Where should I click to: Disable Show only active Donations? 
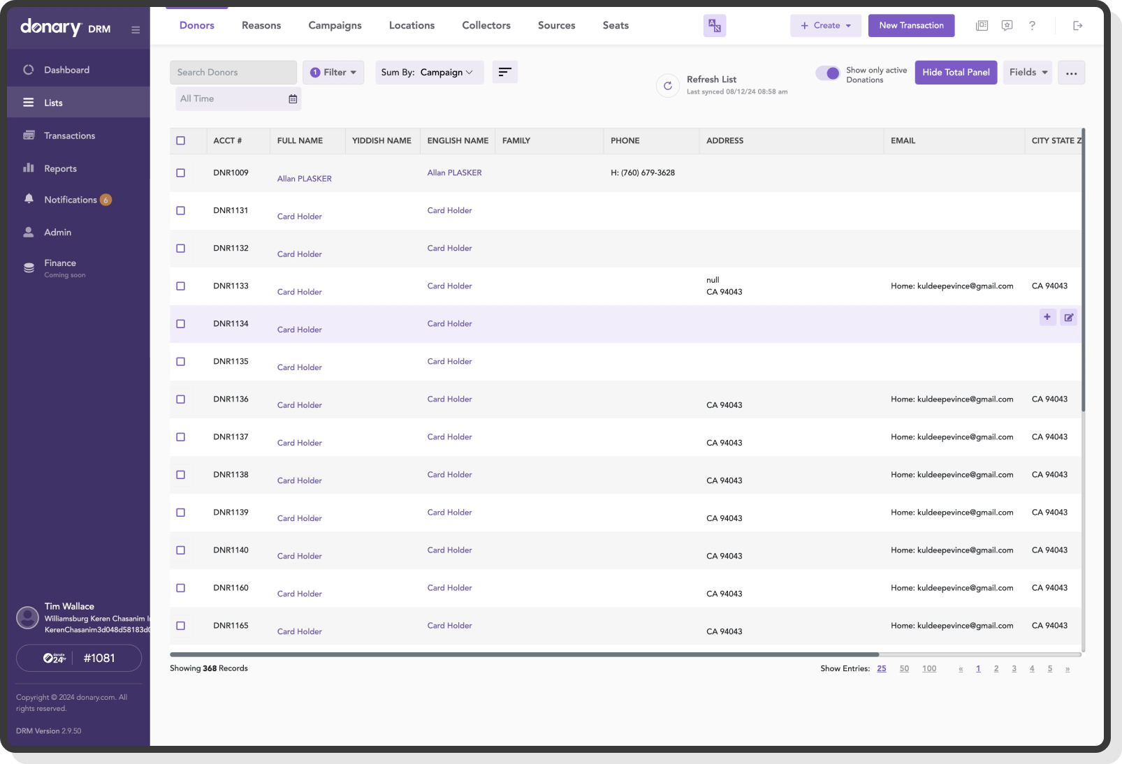coord(829,73)
